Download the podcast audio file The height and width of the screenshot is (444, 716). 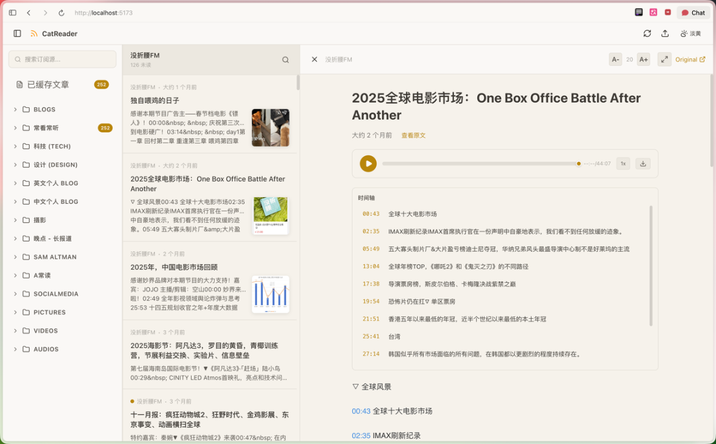point(643,163)
